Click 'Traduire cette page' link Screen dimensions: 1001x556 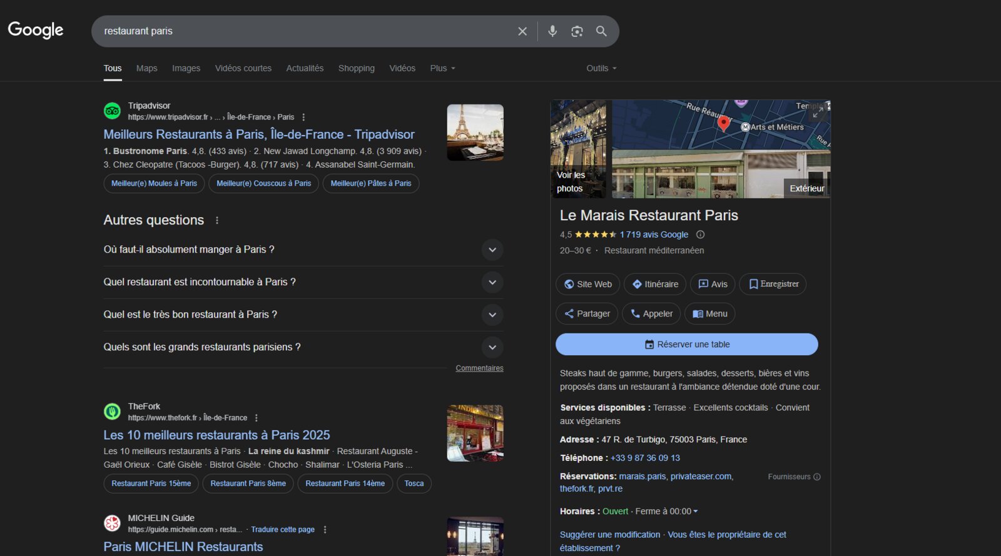[x=283, y=530]
